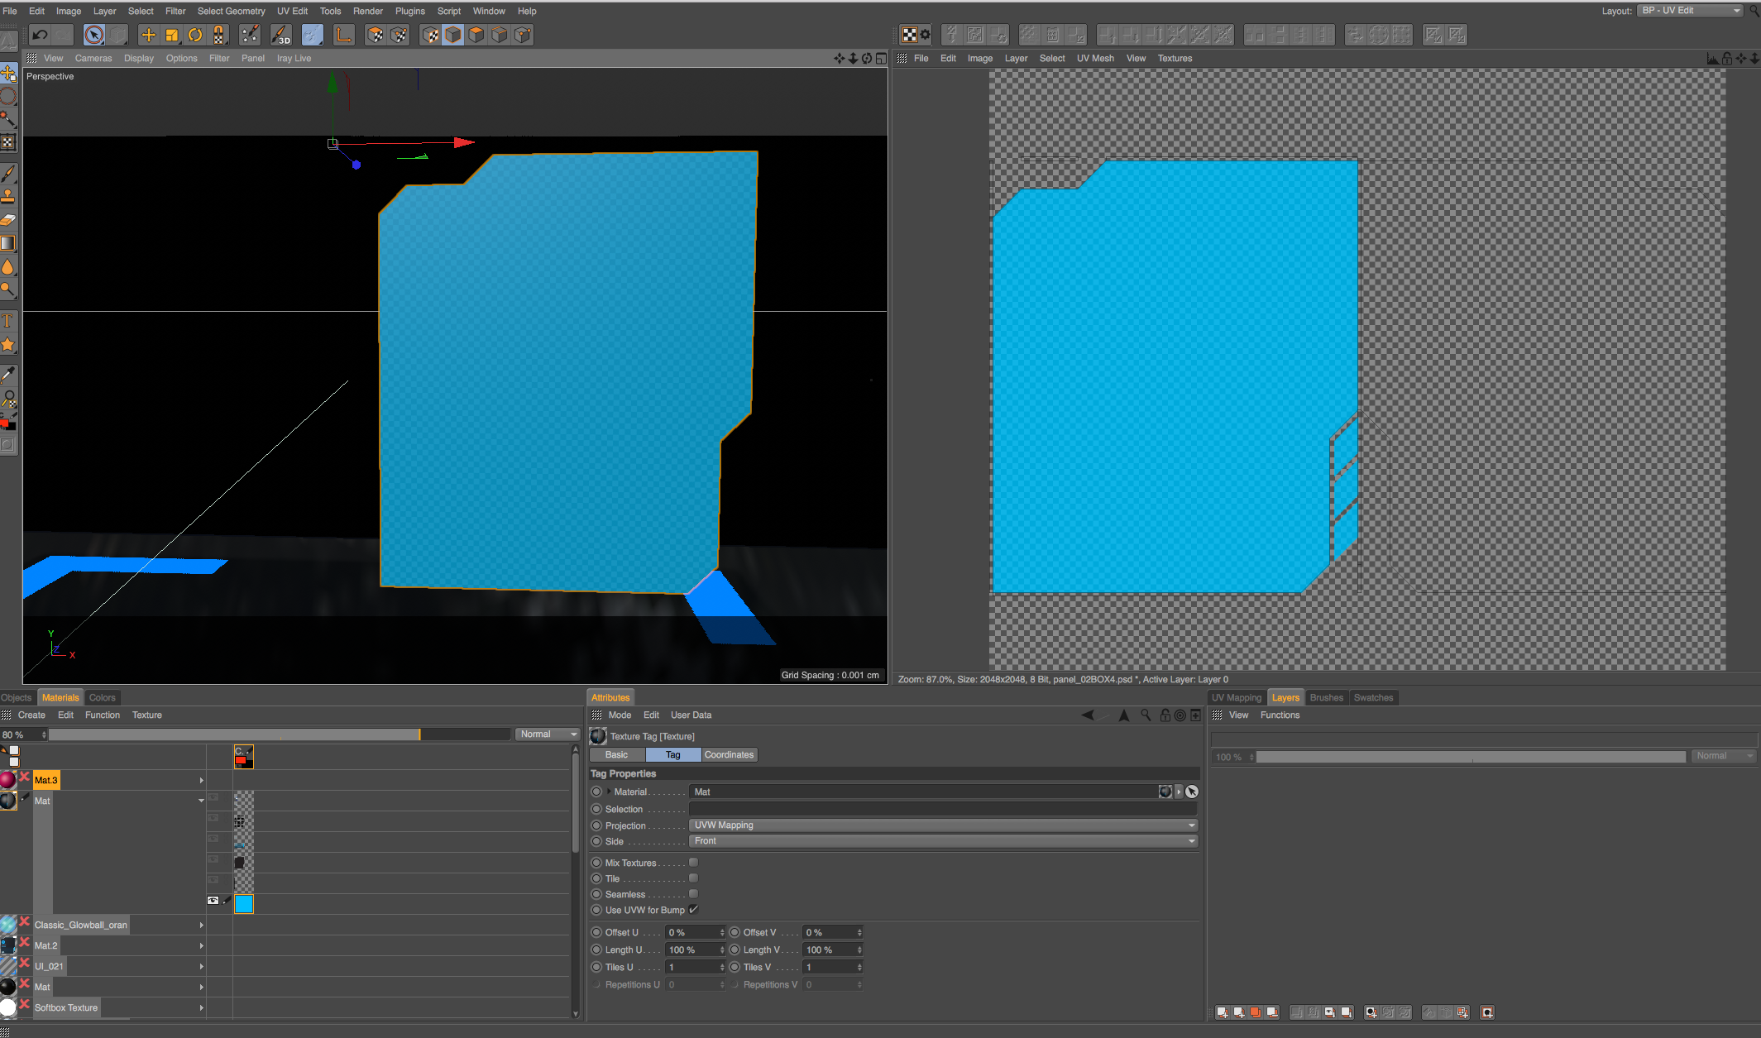The width and height of the screenshot is (1761, 1038).
Task: Select the Move tool in top toolbar
Action: coord(148,35)
